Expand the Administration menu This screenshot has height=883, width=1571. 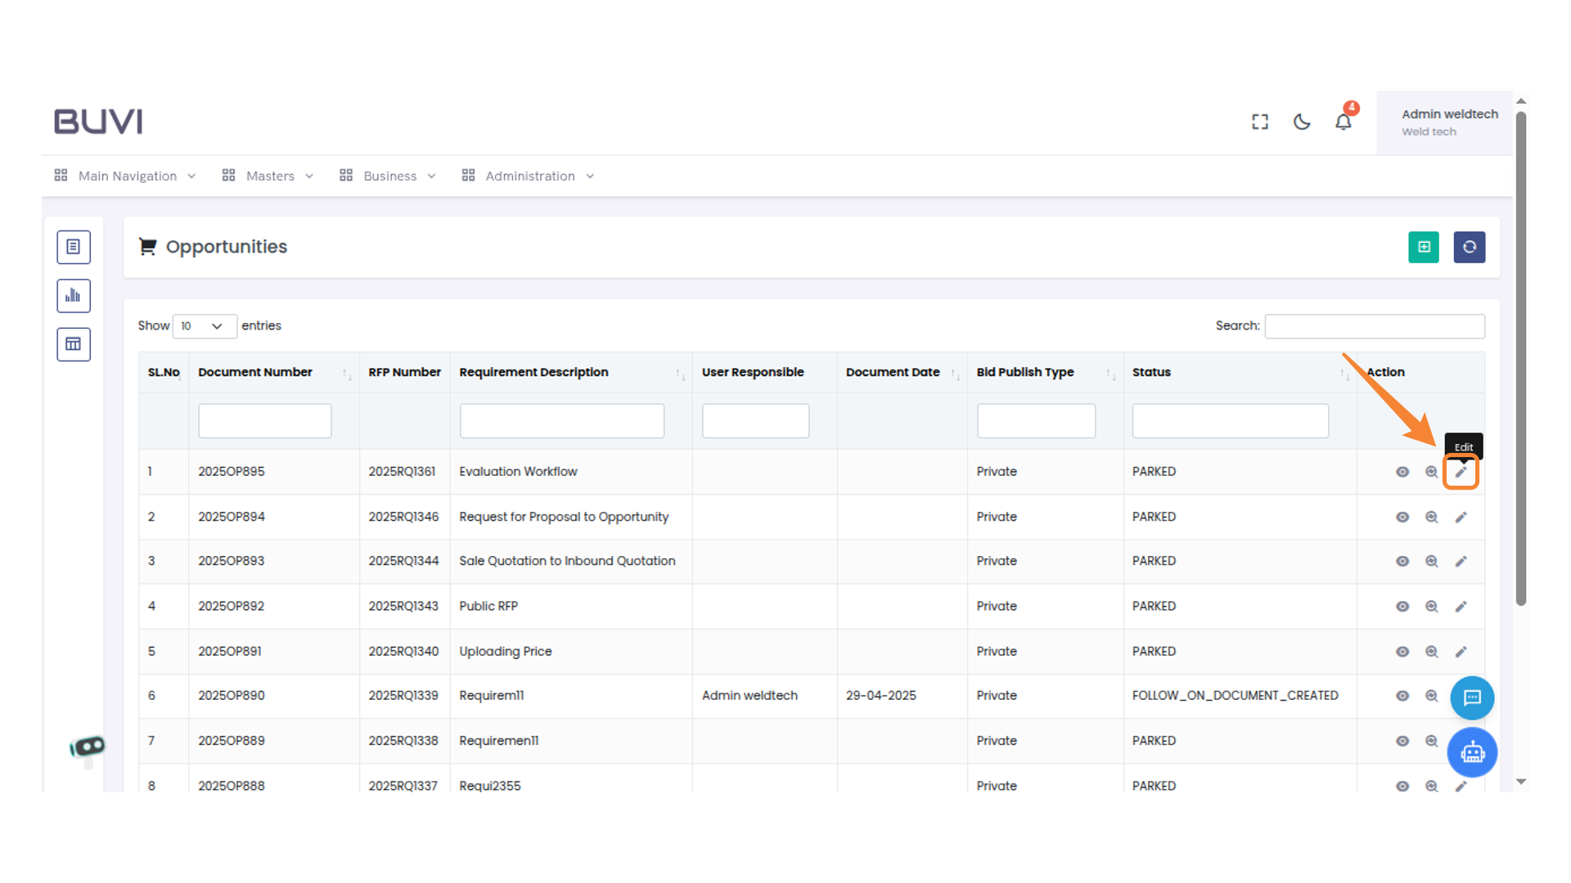coord(529,176)
